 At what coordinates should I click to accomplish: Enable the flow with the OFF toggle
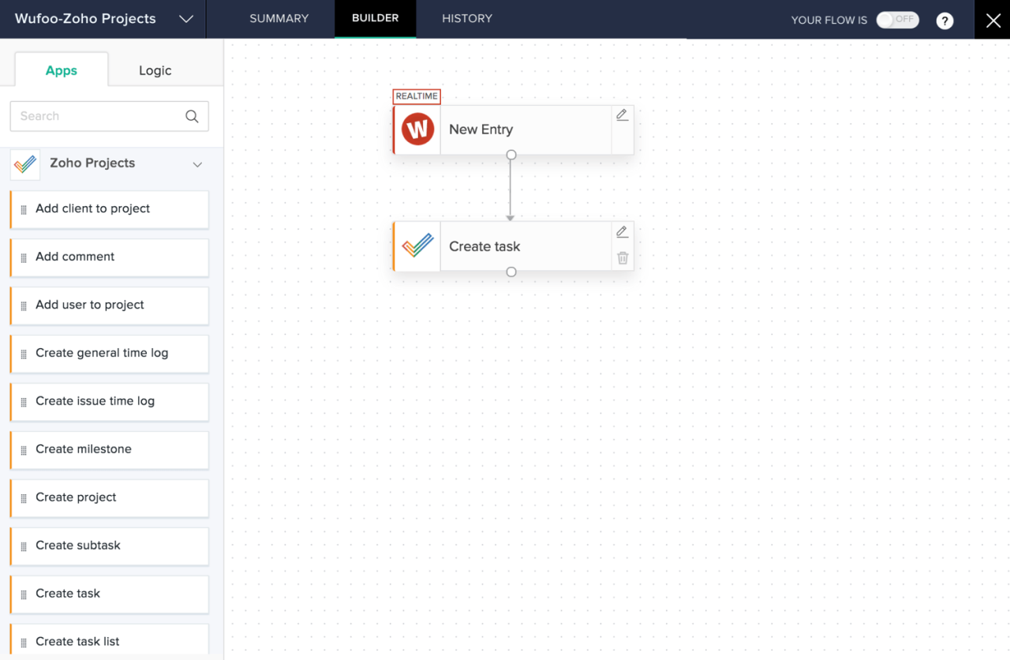[897, 20]
